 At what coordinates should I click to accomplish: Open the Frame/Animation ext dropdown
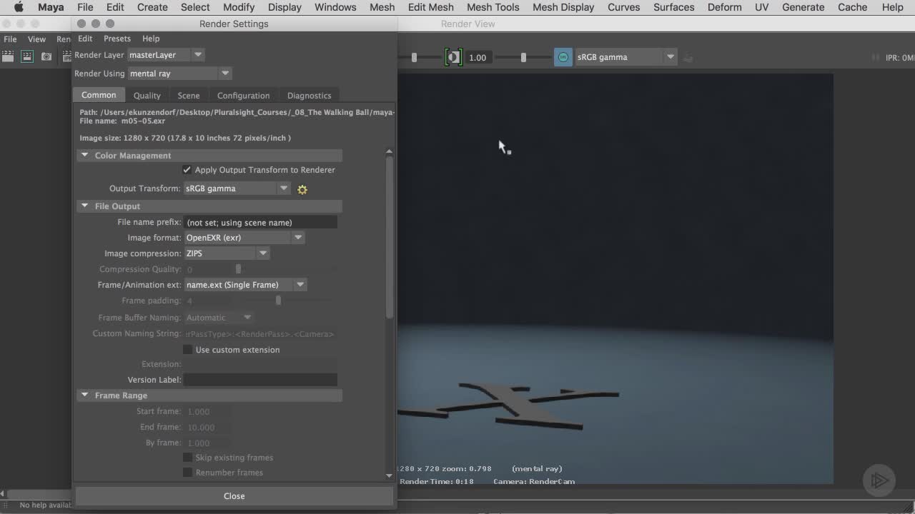tap(245, 285)
